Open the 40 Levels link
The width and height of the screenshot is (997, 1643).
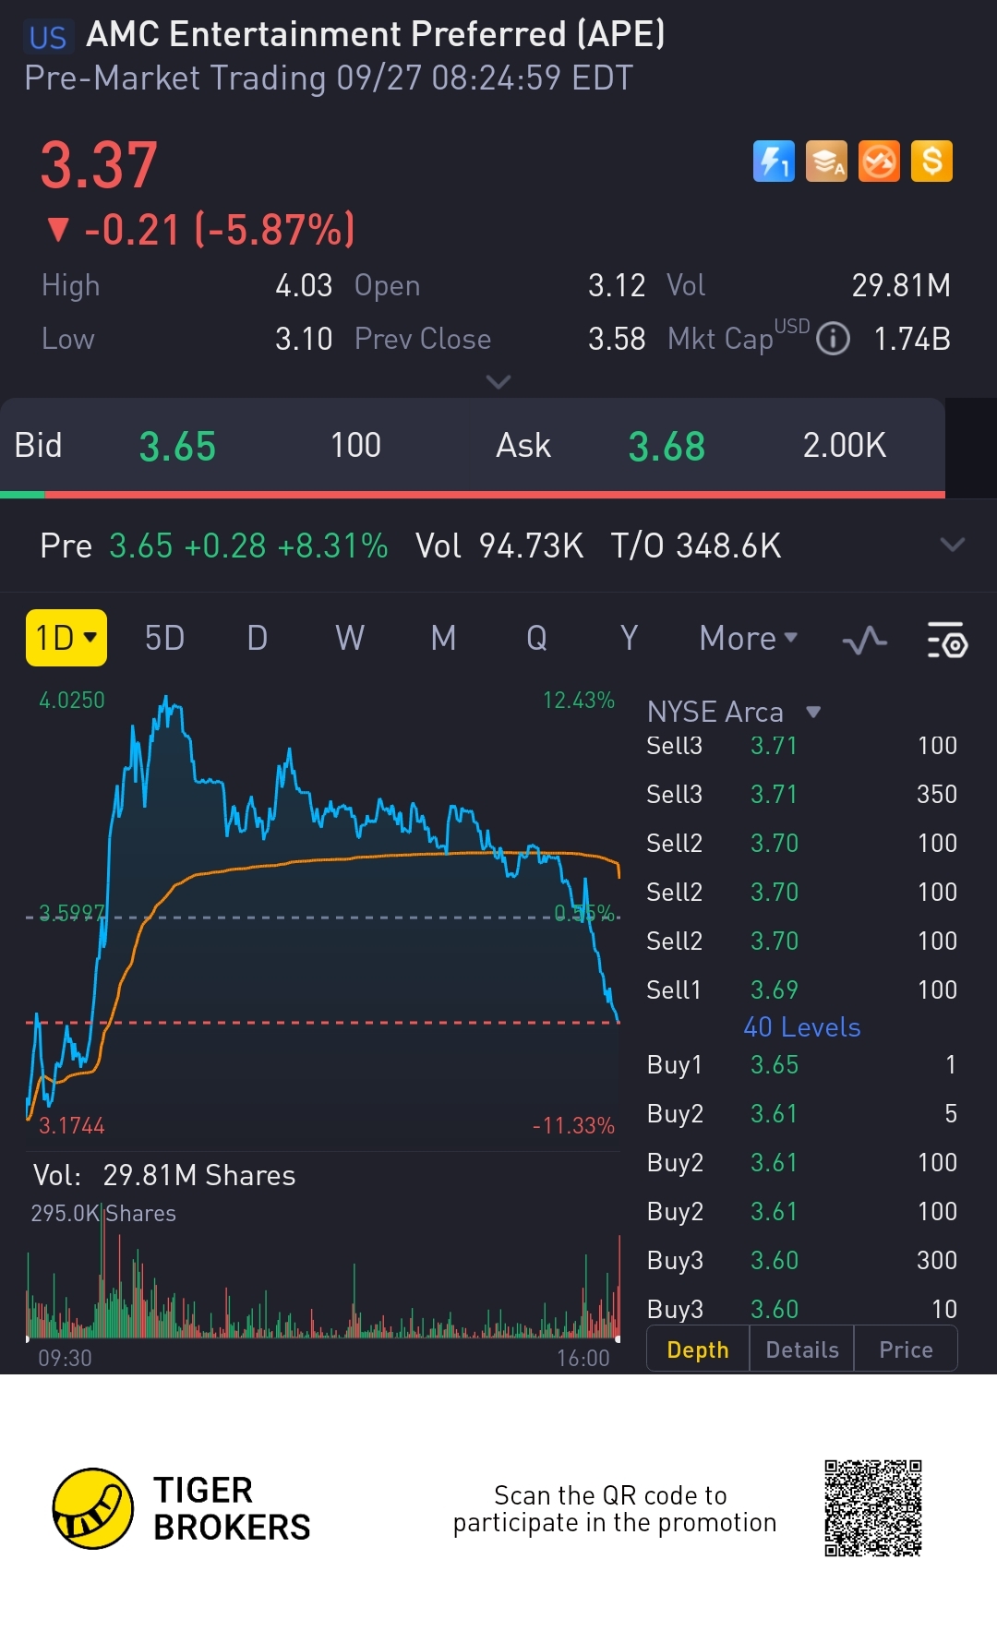click(x=801, y=1027)
